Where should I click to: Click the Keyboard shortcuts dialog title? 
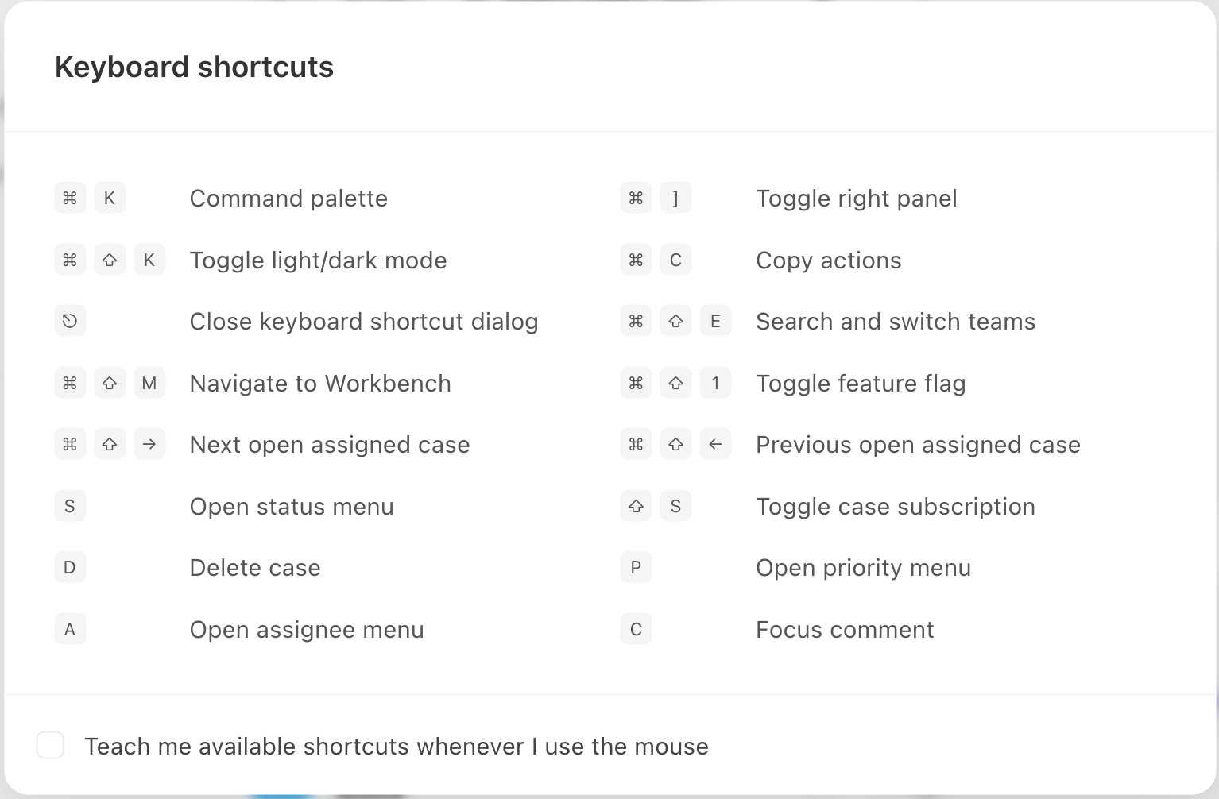point(194,68)
